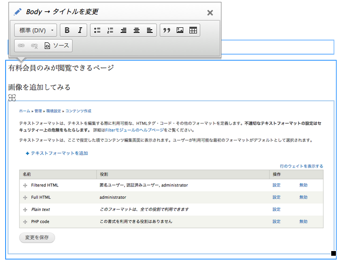This screenshot has height=268, width=343.
Task: Open the insert image dialog
Action: coord(180,30)
